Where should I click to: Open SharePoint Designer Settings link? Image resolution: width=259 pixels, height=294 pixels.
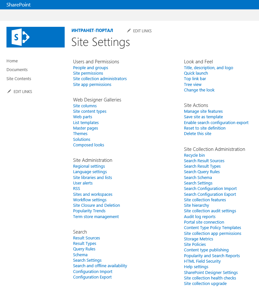[211, 273]
